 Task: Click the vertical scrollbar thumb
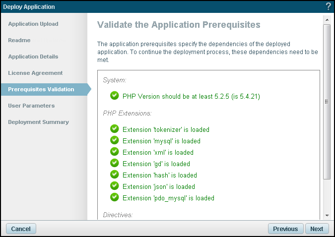[x=327, y=102]
